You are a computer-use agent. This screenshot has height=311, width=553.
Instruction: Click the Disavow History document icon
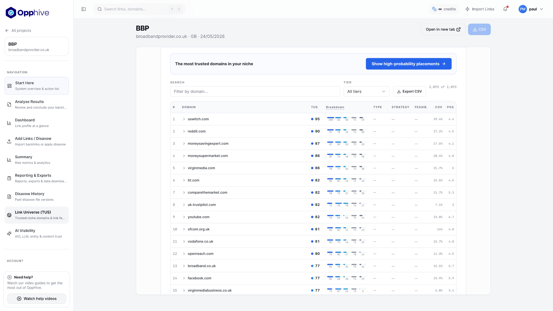[x=9, y=197]
